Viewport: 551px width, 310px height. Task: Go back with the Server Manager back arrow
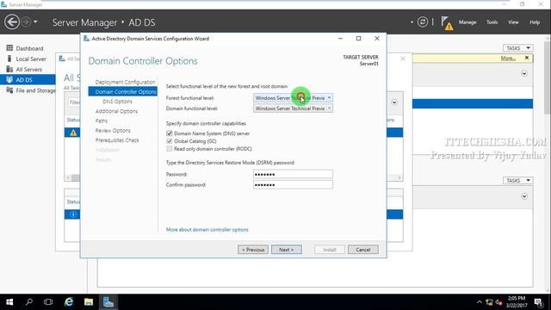tap(11, 22)
